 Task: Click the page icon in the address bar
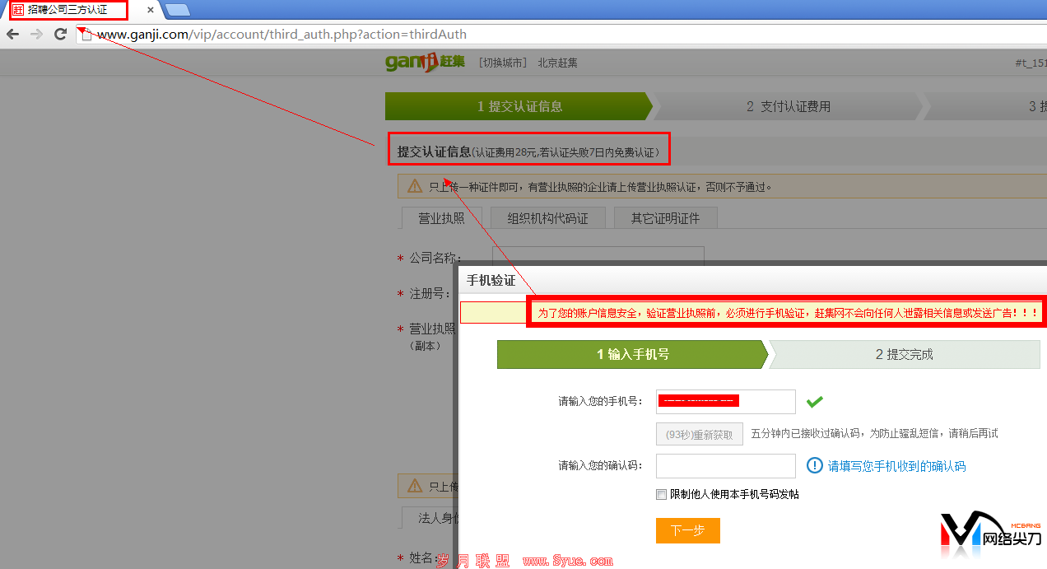tap(86, 35)
